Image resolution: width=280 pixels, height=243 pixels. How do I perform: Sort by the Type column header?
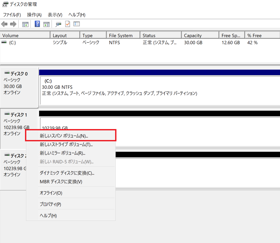(x=94, y=35)
